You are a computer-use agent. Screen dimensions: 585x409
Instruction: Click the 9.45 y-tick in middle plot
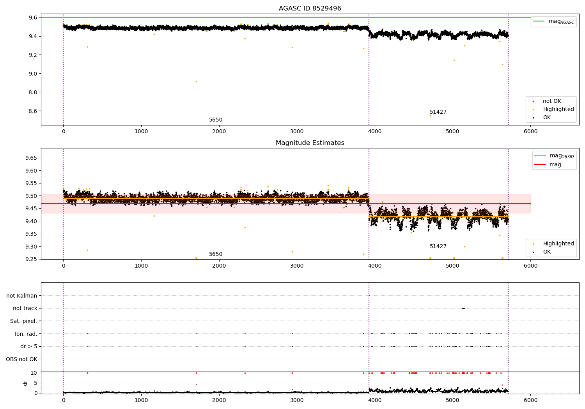(x=31, y=208)
